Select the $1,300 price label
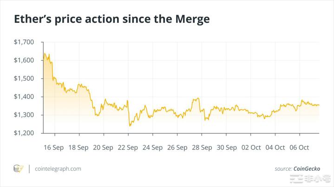The image size is (334, 187). pyautogui.click(x=25, y=115)
